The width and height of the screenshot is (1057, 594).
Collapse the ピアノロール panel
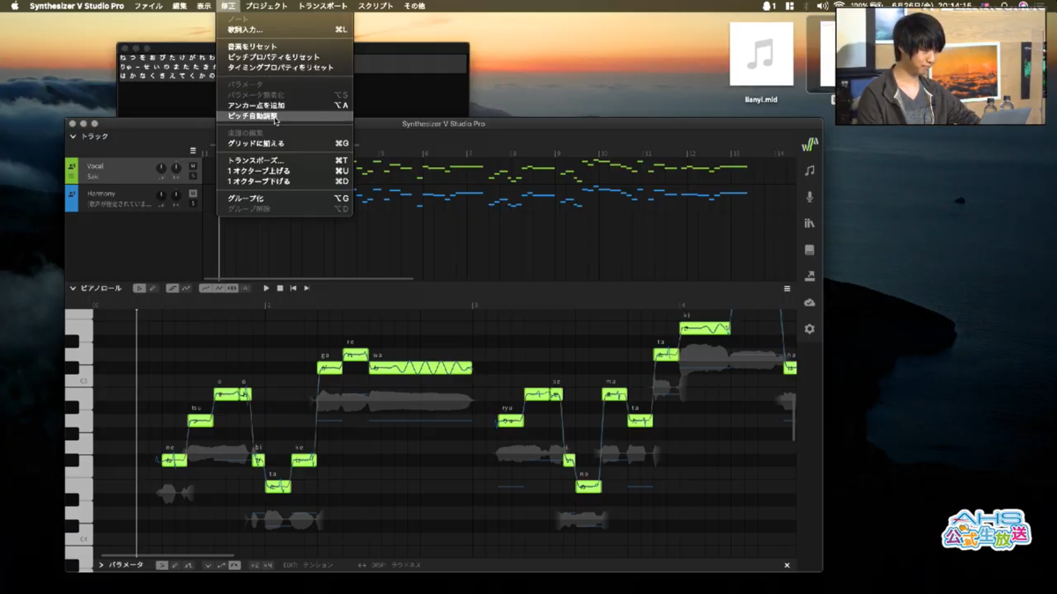click(73, 289)
